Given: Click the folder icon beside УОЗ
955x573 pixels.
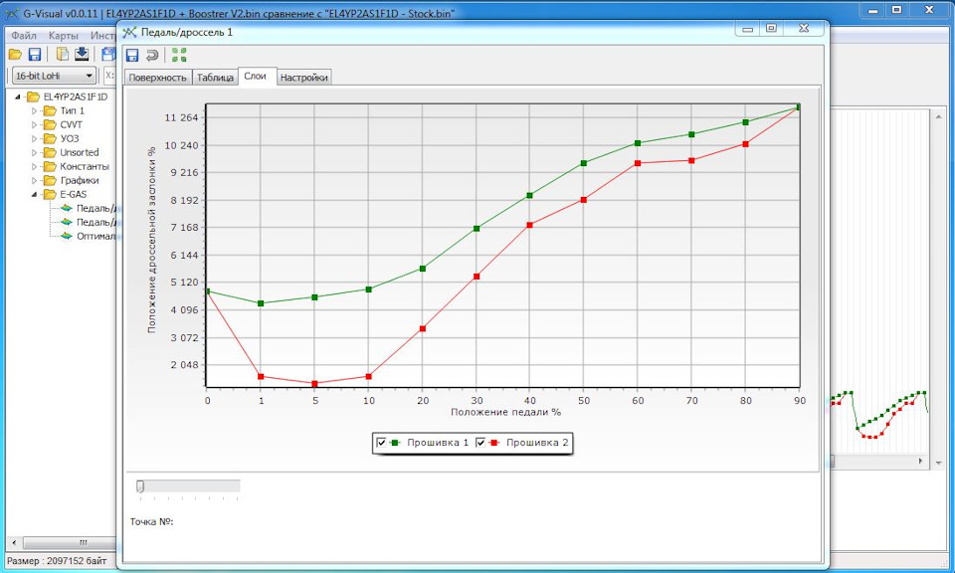Looking at the screenshot, I should click(50, 139).
